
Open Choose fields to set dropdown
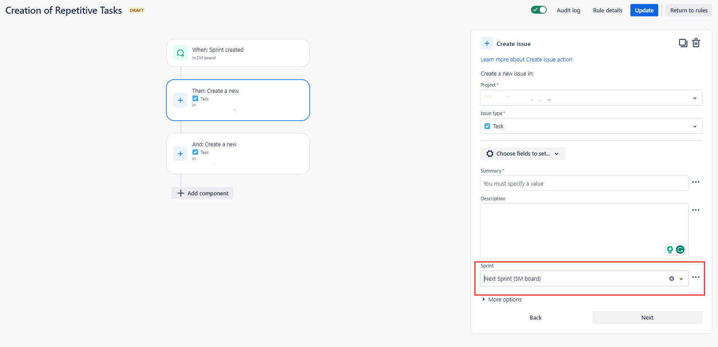point(523,154)
